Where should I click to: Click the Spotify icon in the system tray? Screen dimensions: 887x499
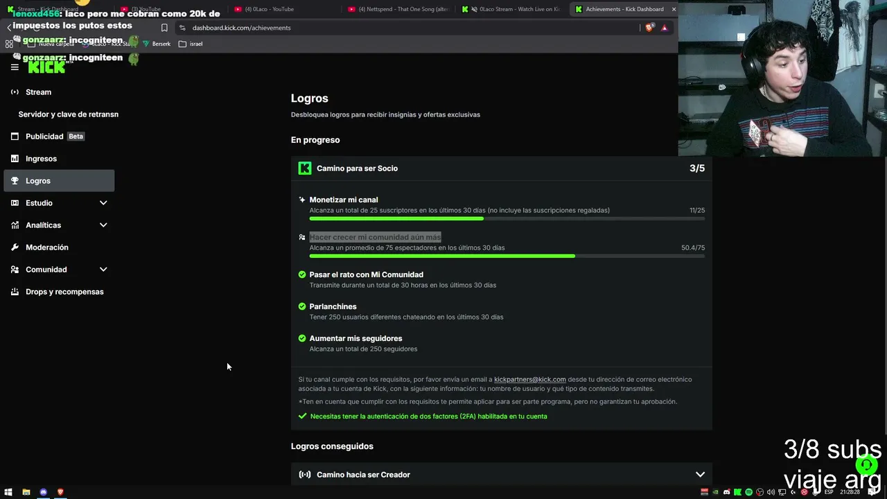(x=749, y=492)
